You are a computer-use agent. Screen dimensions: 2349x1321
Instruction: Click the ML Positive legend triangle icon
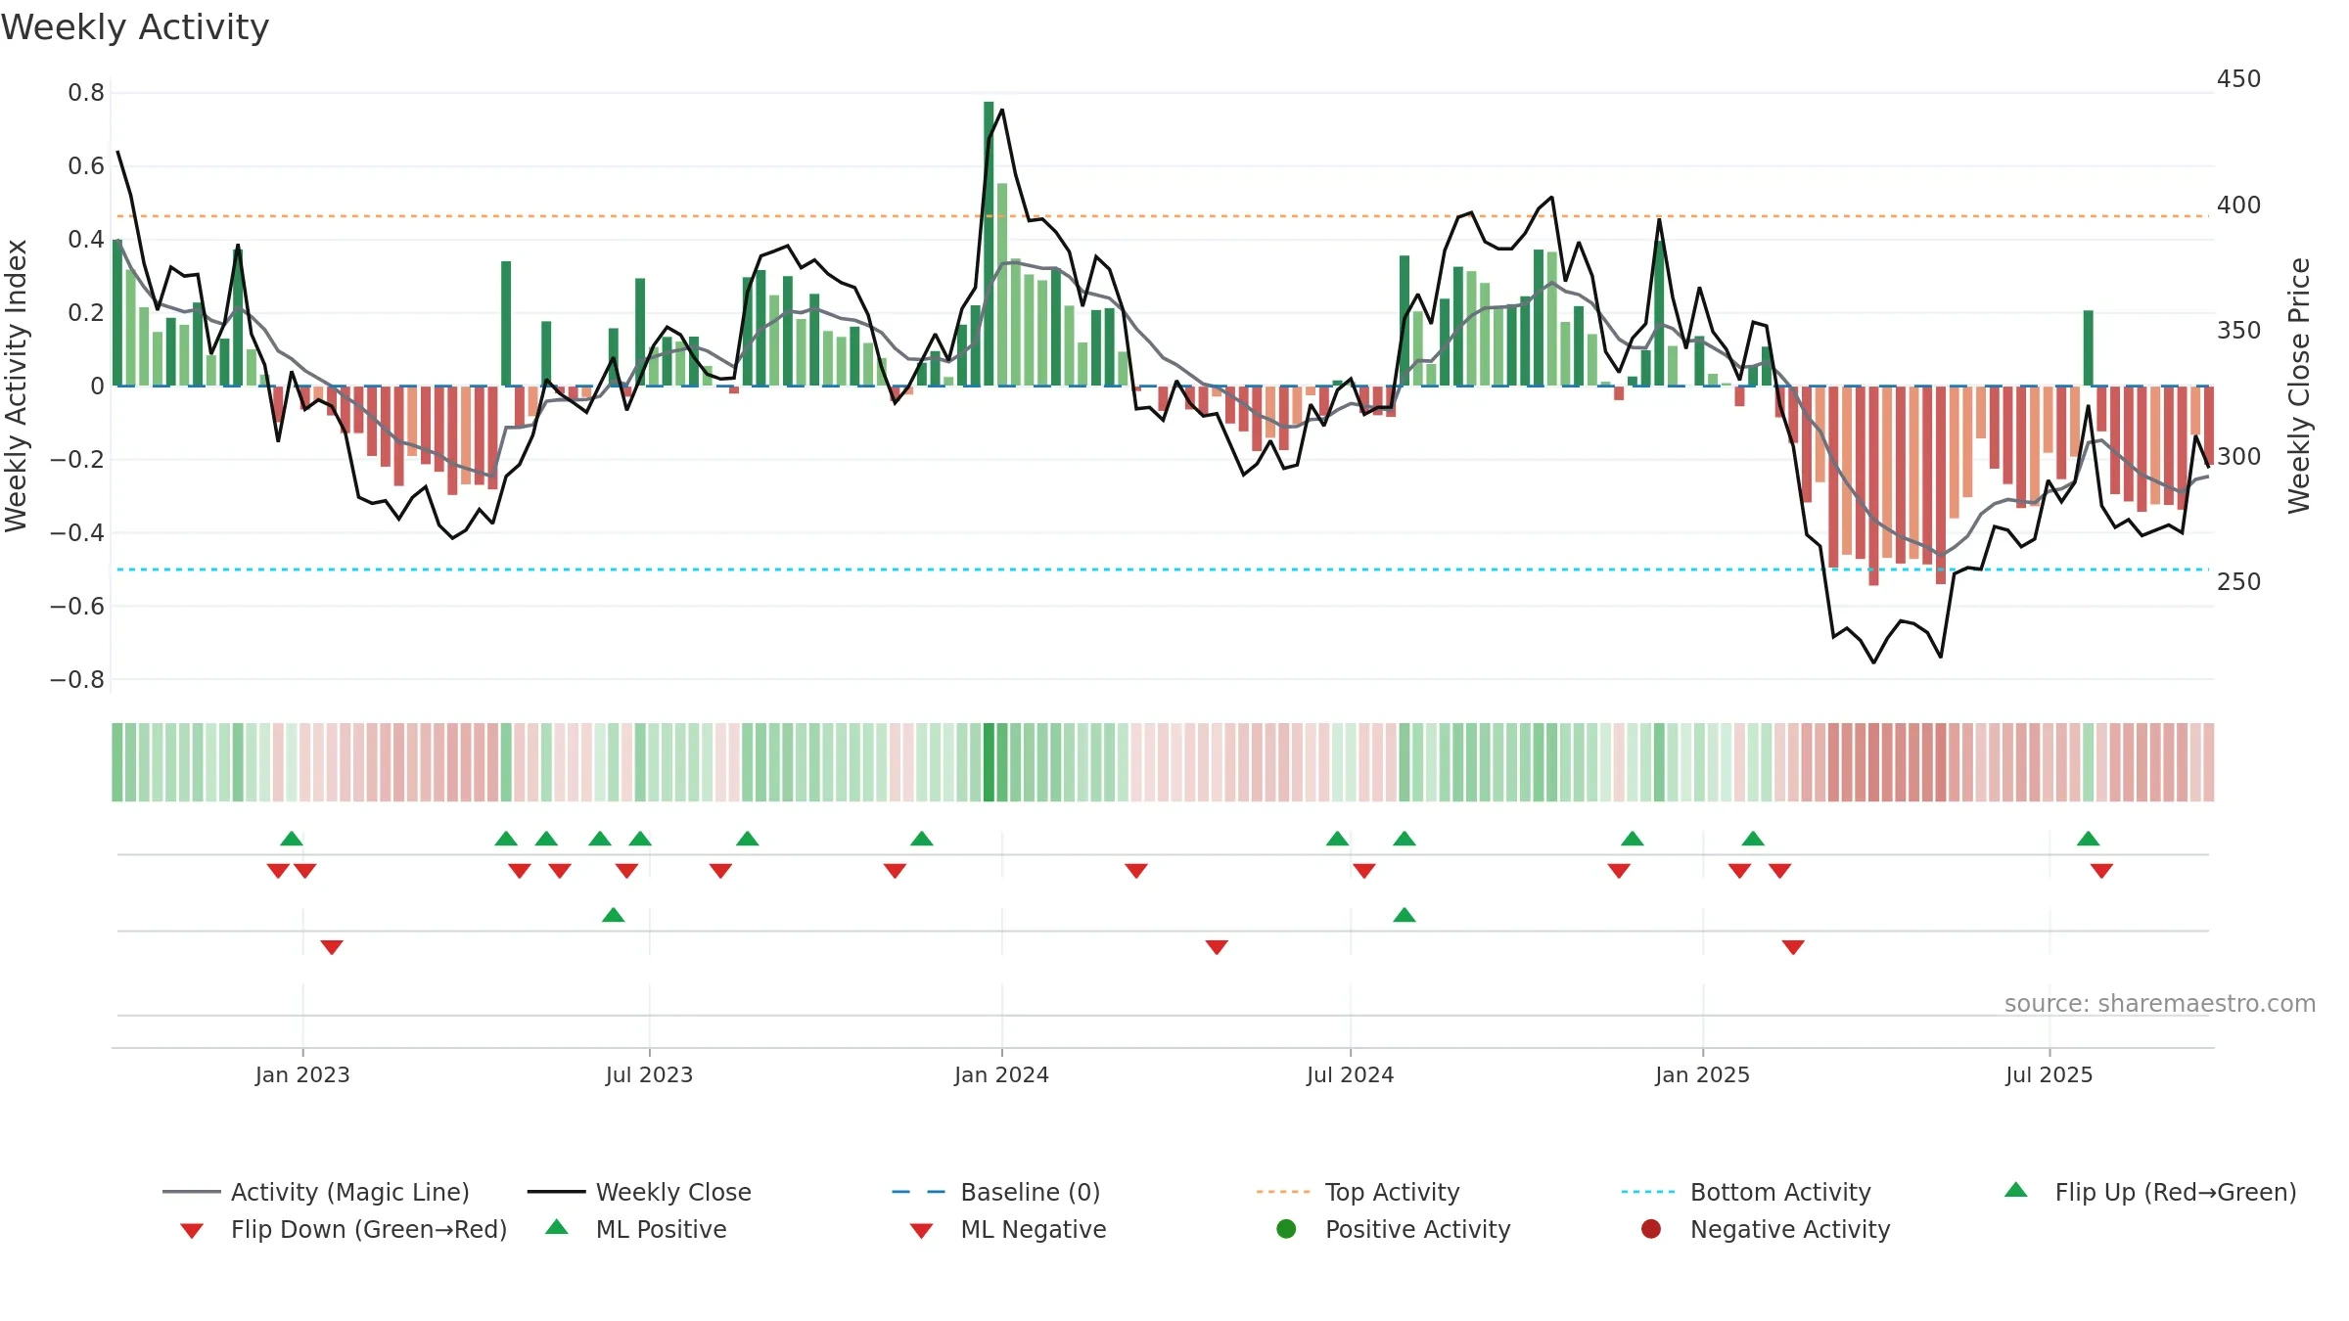pyautogui.click(x=557, y=1227)
